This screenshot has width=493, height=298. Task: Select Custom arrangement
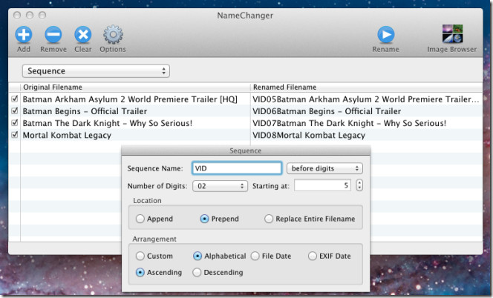pyautogui.click(x=140, y=256)
